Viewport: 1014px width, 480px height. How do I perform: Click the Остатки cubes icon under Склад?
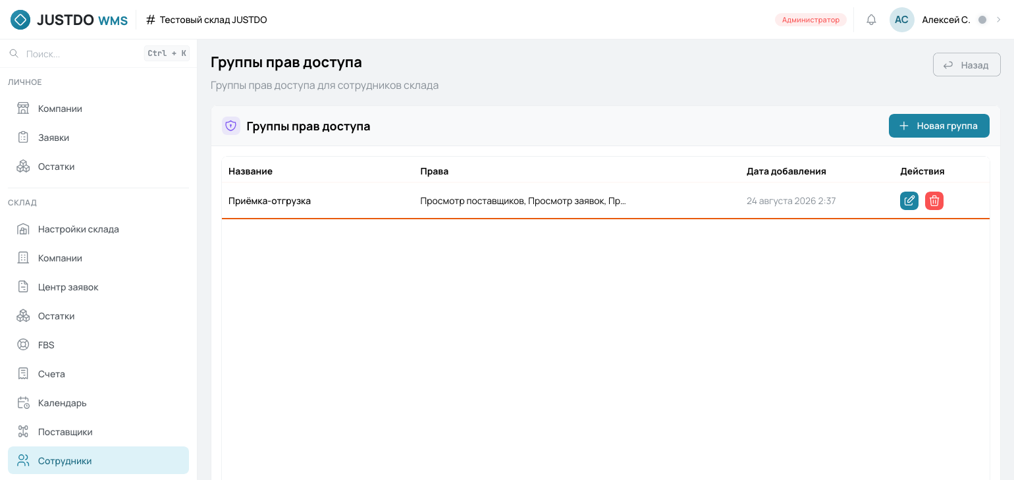(23, 316)
